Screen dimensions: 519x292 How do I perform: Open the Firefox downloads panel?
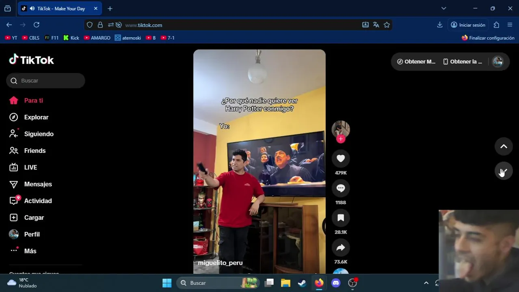(440, 25)
